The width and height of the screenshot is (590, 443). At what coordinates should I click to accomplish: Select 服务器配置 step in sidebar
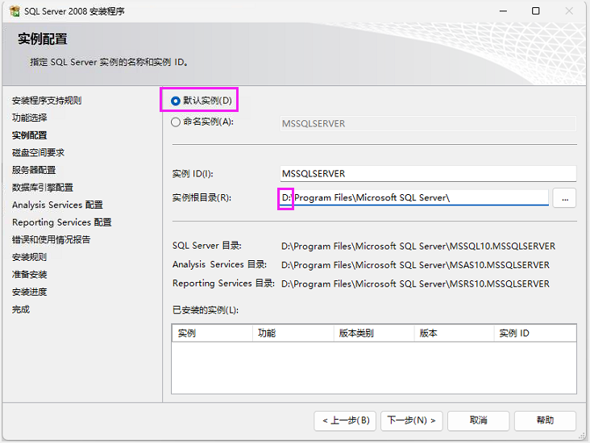coord(34,170)
